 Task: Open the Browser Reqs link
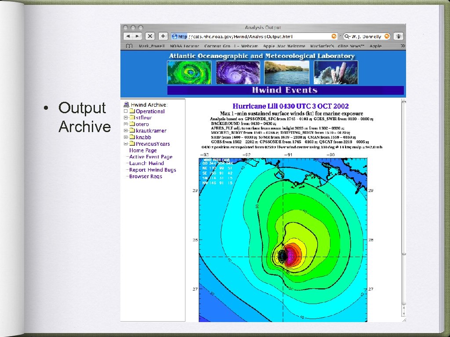145,176
